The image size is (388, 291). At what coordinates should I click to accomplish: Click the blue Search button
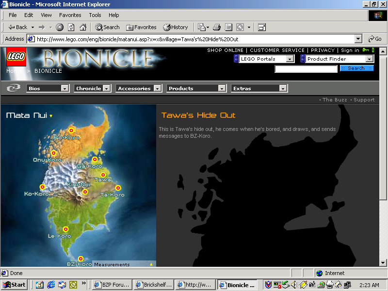(356, 68)
